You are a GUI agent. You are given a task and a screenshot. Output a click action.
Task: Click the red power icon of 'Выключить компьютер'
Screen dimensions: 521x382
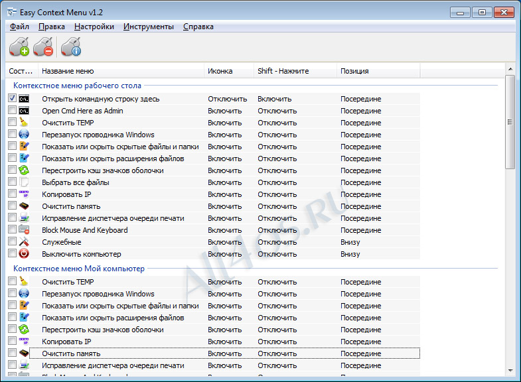[x=24, y=254]
